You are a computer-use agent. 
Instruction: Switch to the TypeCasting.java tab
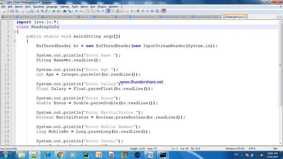(27, 17)
